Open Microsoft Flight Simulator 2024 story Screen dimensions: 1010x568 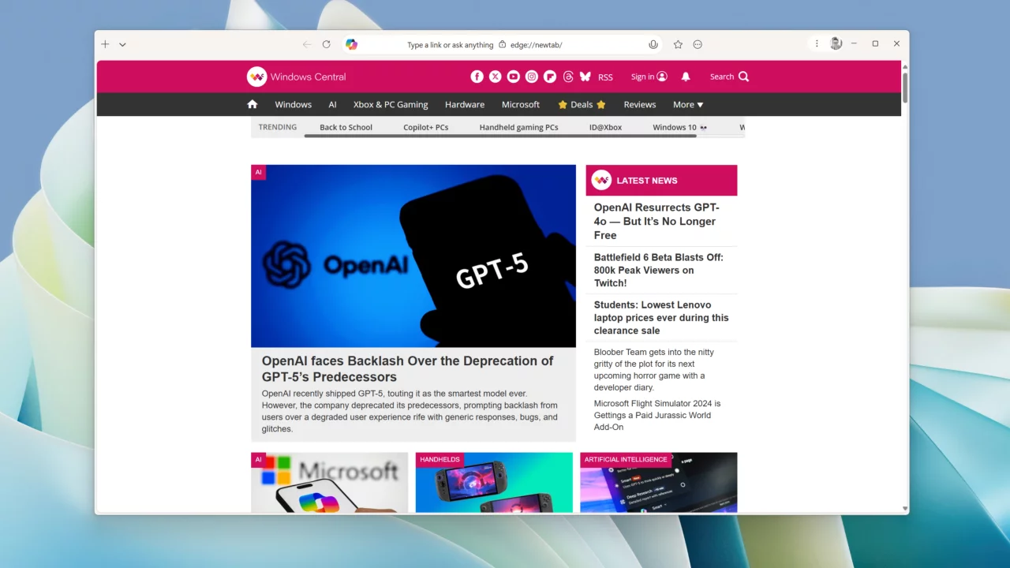(657, 415)
